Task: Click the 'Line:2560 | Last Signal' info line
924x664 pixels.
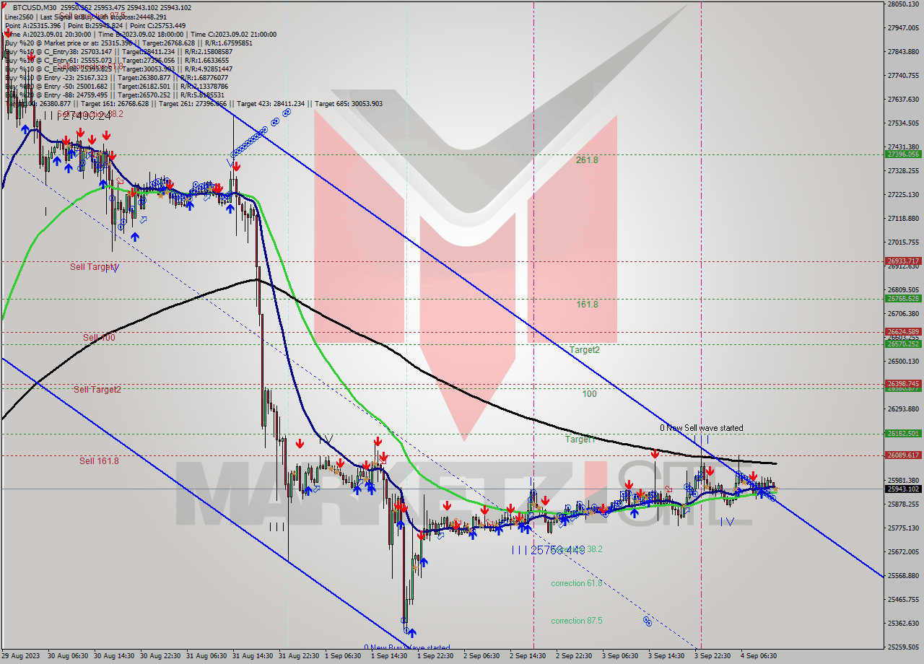Action: coord(86,17)
